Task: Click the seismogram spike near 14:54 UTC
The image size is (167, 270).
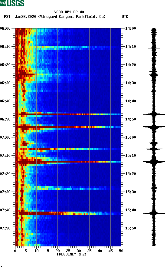Action: 154,127
